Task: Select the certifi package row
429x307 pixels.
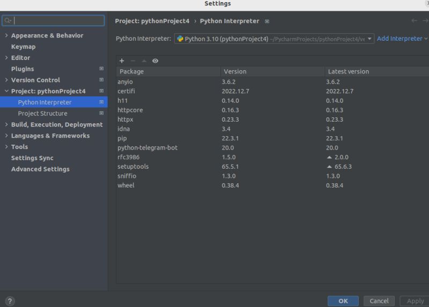Action: pos(272,91)
